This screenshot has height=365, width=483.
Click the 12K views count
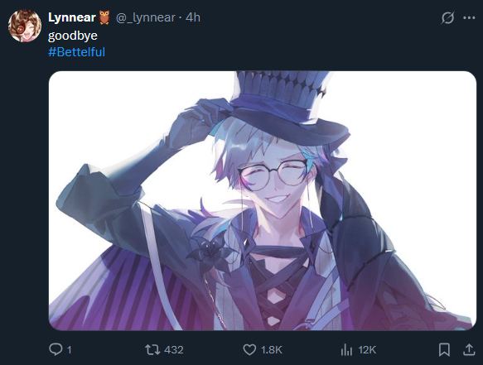coord(367,349)
